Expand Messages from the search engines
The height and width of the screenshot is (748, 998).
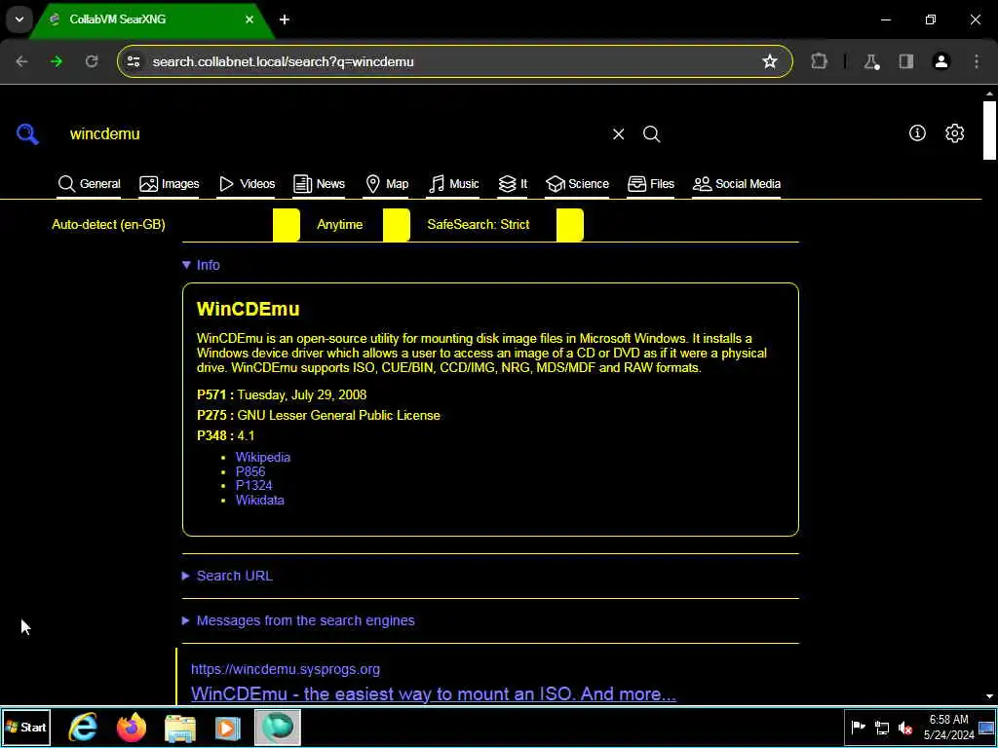(298, 620)
